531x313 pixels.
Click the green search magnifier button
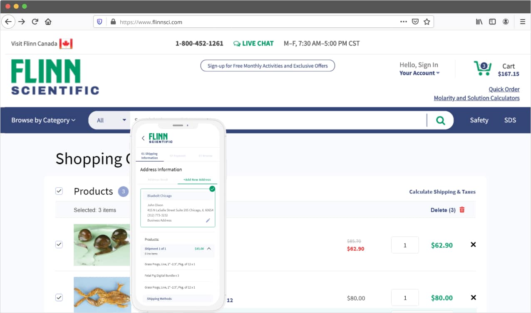tap(440, 120)
